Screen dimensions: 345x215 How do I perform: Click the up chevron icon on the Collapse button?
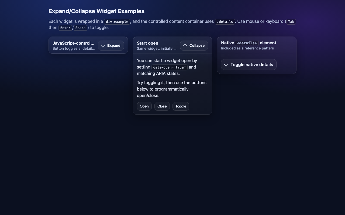(185, 45)
